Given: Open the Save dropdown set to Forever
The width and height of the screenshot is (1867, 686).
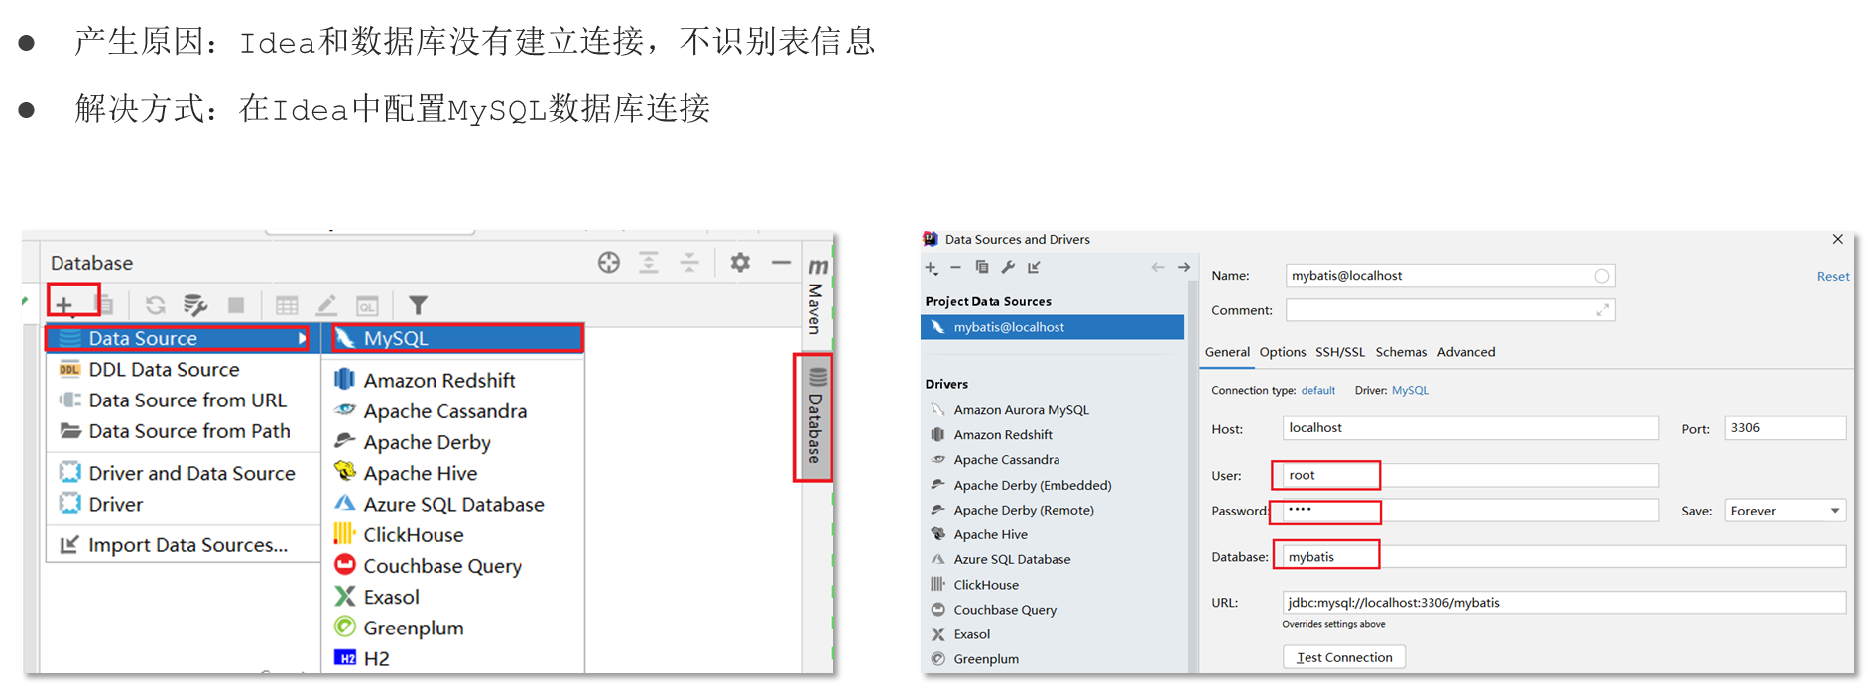Looking at the screenshot, I should pos(1786,511).
